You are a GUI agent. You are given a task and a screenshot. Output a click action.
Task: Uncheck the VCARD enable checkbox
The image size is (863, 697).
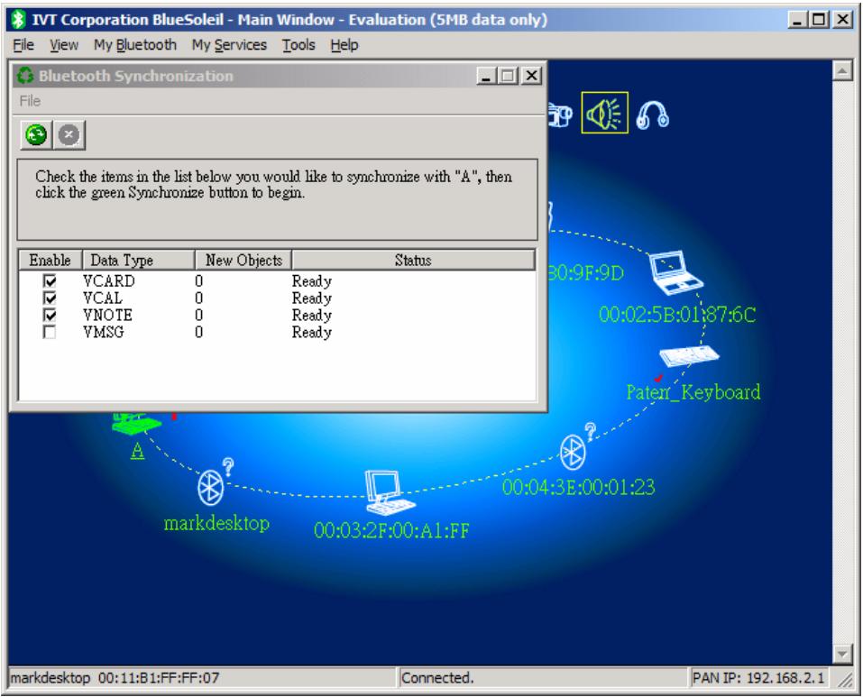tap(50, 281)
